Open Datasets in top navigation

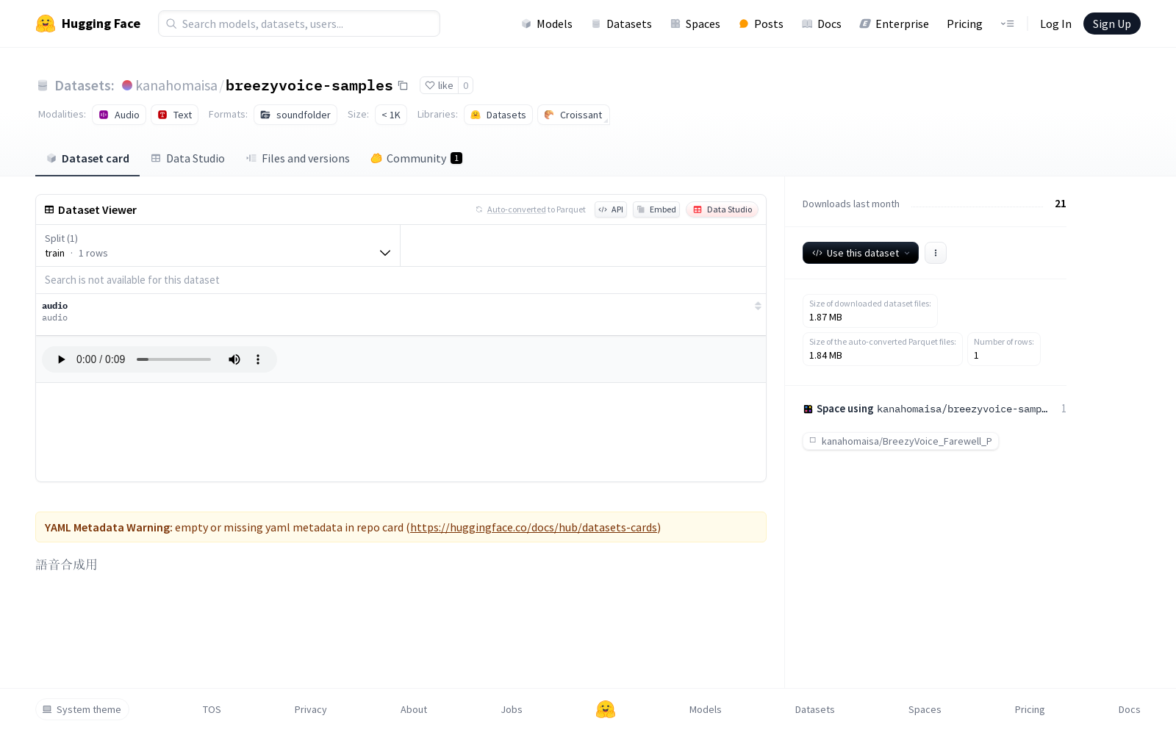pyautogui.click(x=622, y=24)
